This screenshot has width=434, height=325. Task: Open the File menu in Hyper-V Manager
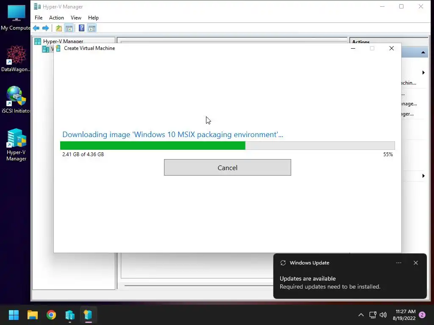coord(39,18)
